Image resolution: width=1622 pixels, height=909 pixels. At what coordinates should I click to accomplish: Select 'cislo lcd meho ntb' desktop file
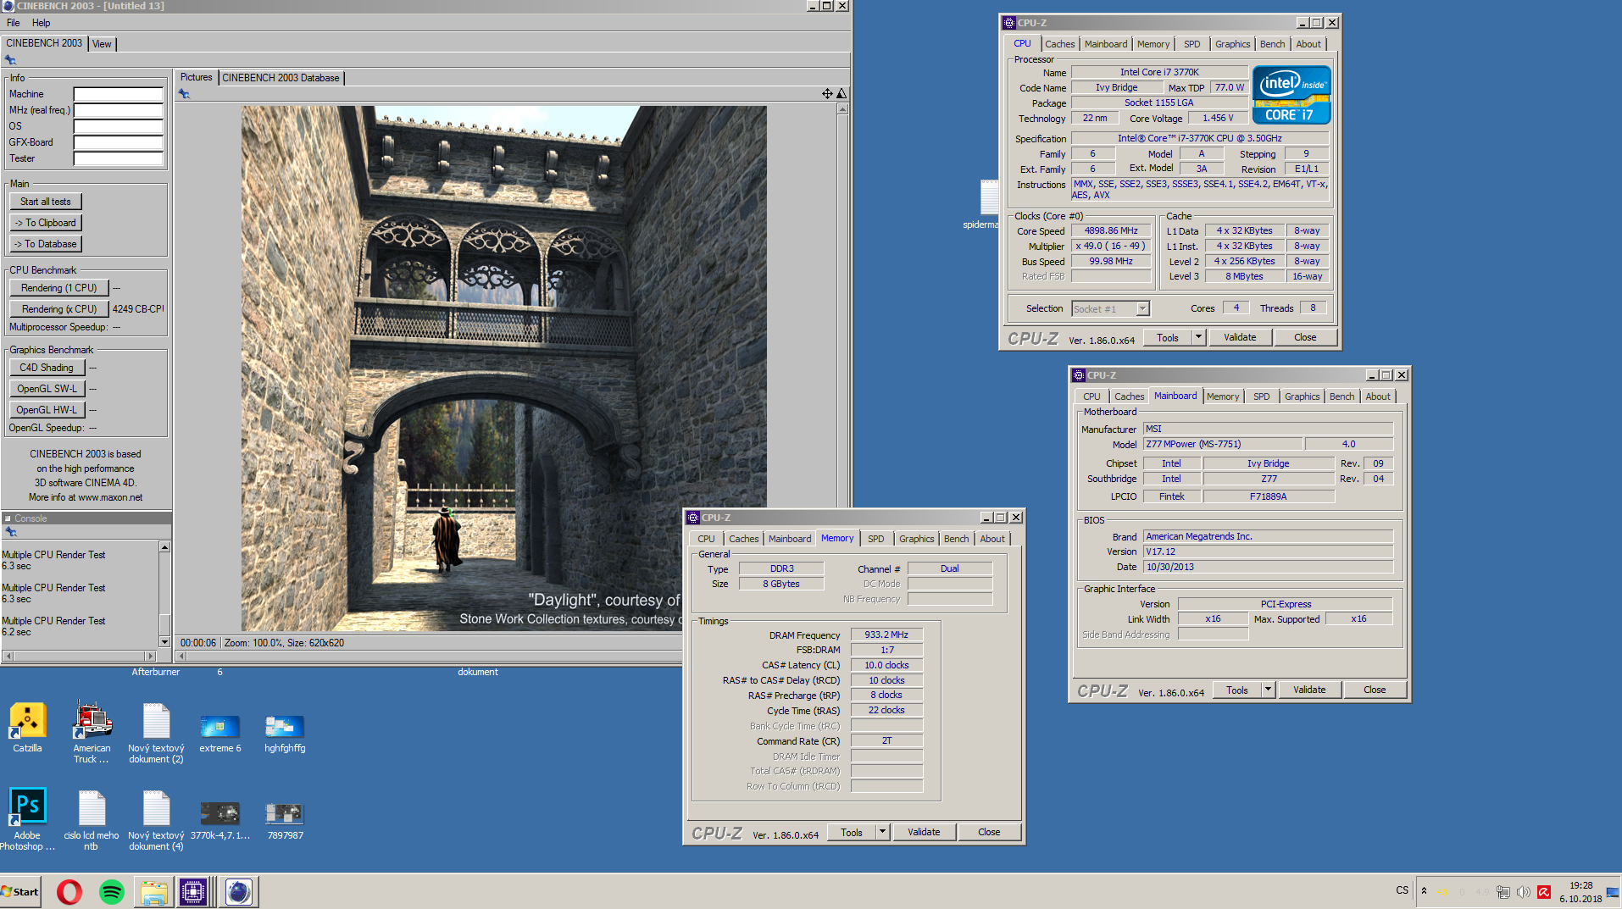click(x=92, y=821)
